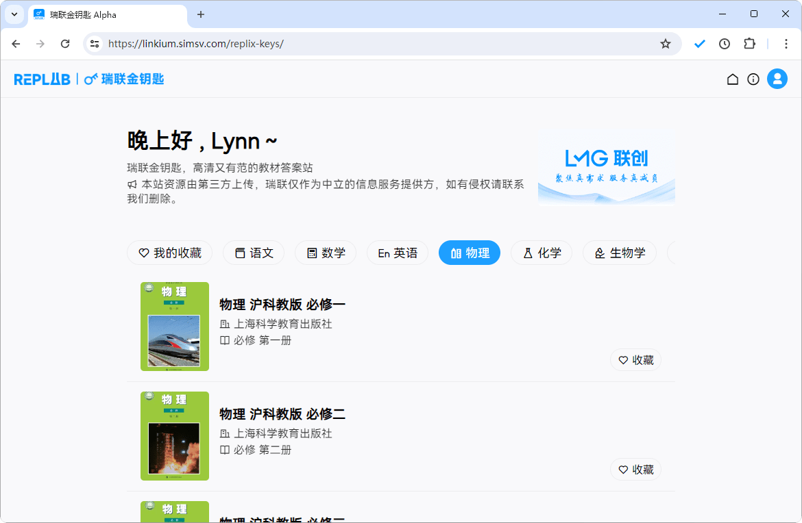Open the 物理 沪科教版 必修一 title

point(282,305)
